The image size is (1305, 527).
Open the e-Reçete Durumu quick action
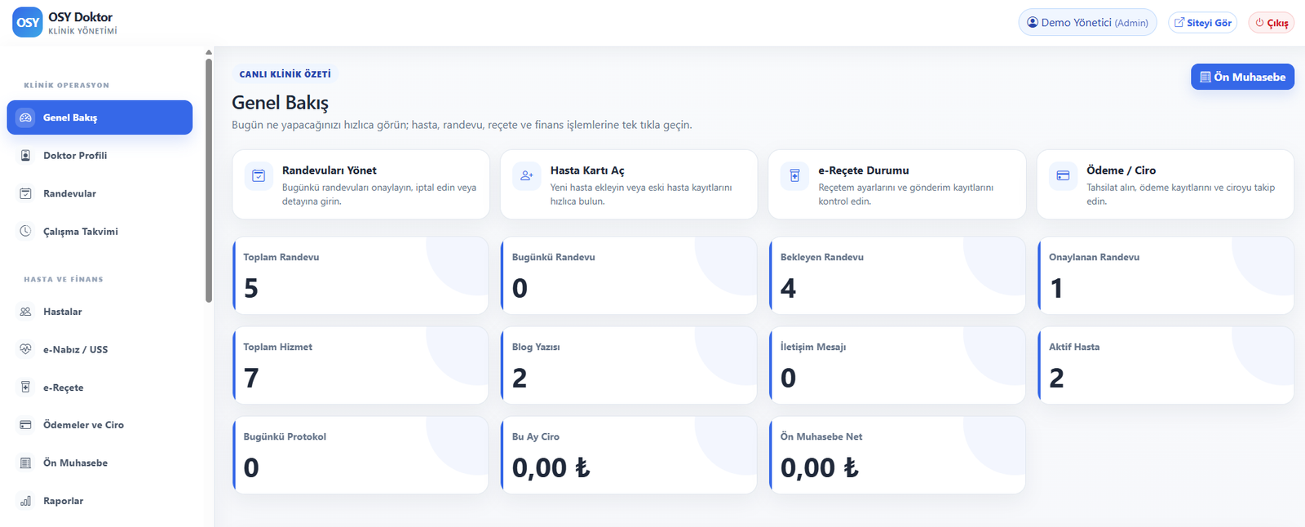897,184
